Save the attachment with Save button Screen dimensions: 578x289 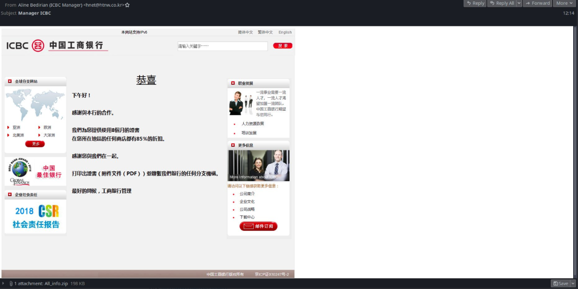click(561, 284)
